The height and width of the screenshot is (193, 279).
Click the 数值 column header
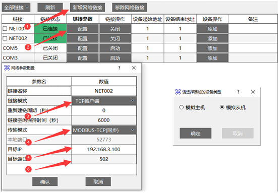pos(104,82)
